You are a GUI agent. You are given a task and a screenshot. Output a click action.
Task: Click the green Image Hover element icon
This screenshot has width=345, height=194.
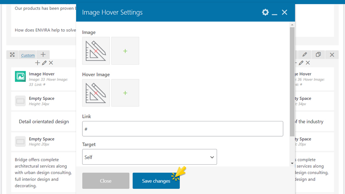point(20,76)
